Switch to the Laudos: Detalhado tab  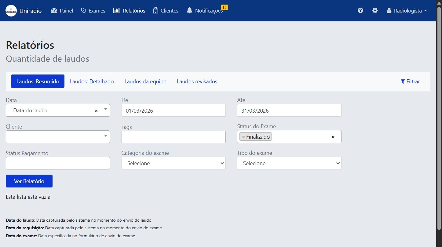pos(92,81)
